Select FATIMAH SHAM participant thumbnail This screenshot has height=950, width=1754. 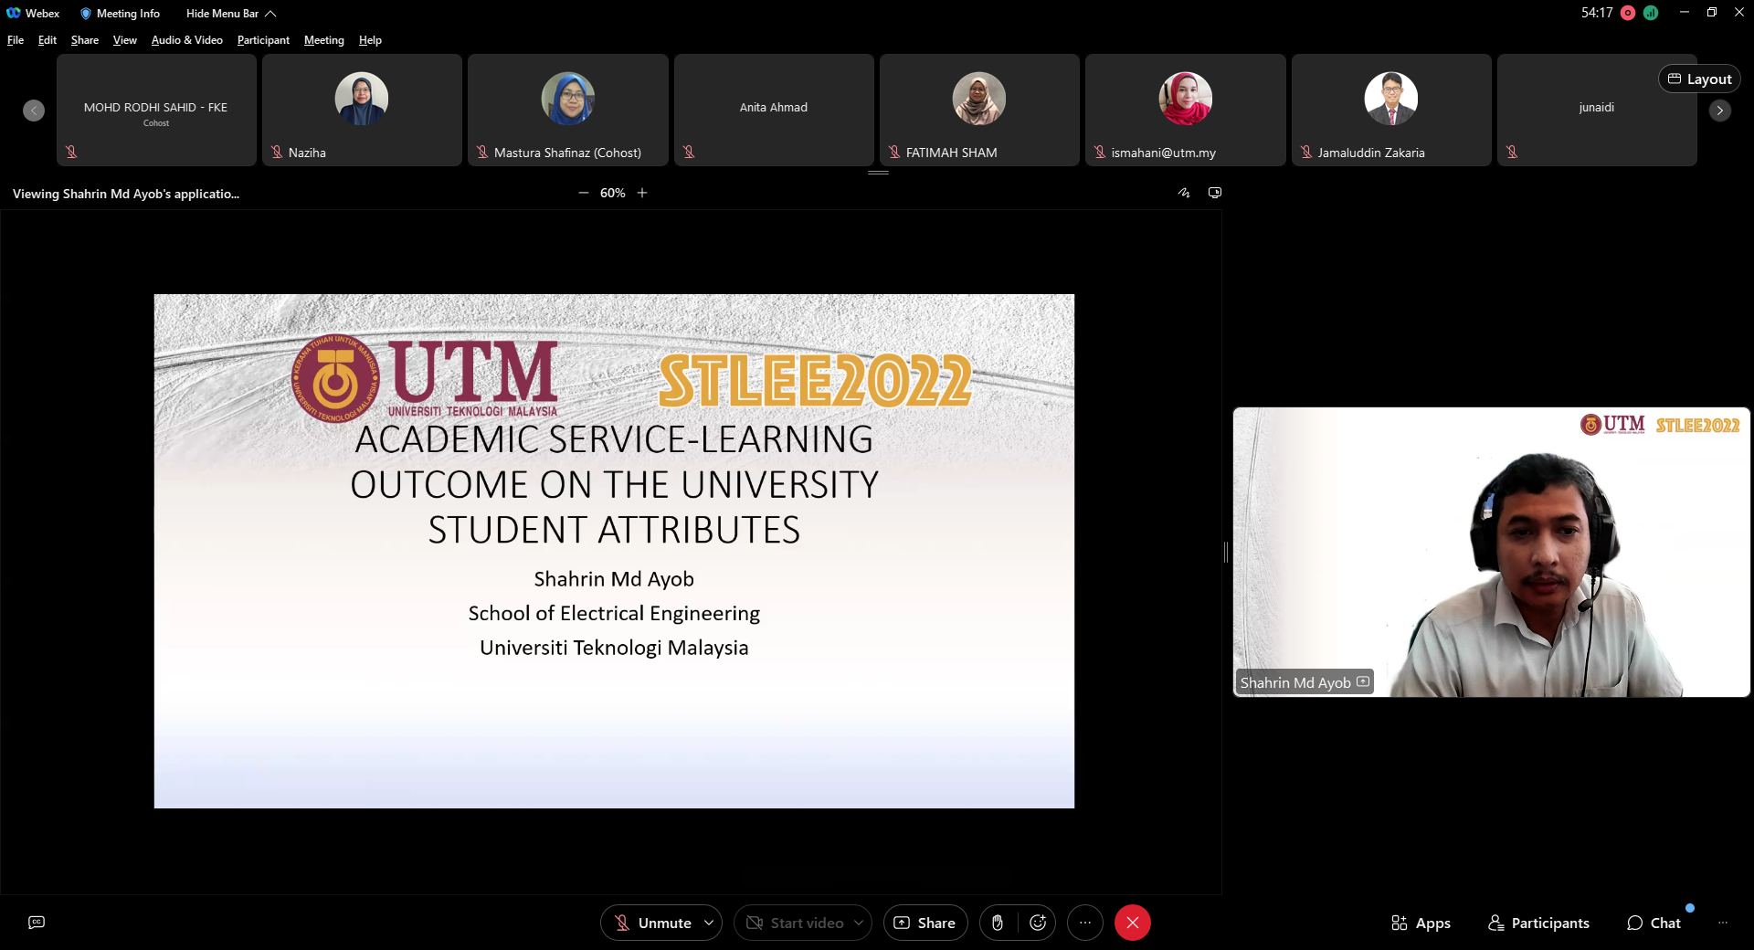979,110
